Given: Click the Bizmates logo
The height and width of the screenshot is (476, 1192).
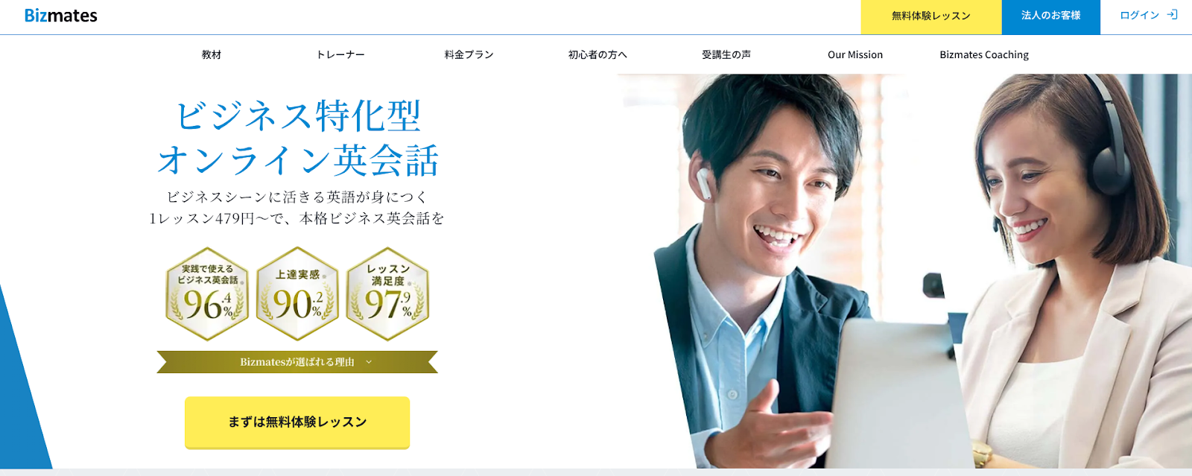Looking at the screenshot, I should click(60, 16).
